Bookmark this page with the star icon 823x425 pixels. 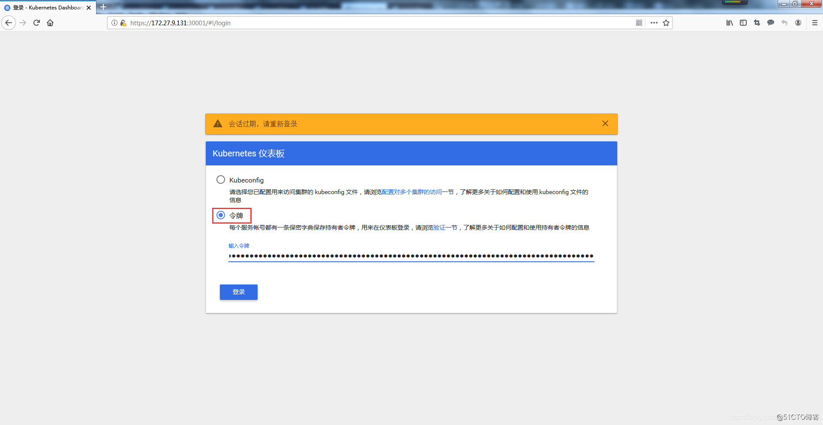pyautogui.click(x=666, y=23)
